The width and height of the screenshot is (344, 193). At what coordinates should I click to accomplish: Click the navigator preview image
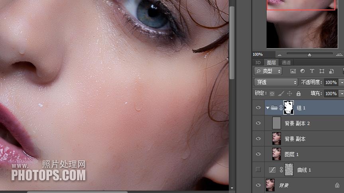coord(302,24)
